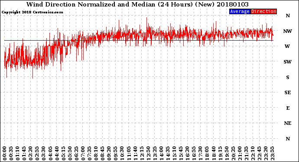
Task: Click the '01:10' time axis label
Action: pyautogui.click(x=17, y=153)
